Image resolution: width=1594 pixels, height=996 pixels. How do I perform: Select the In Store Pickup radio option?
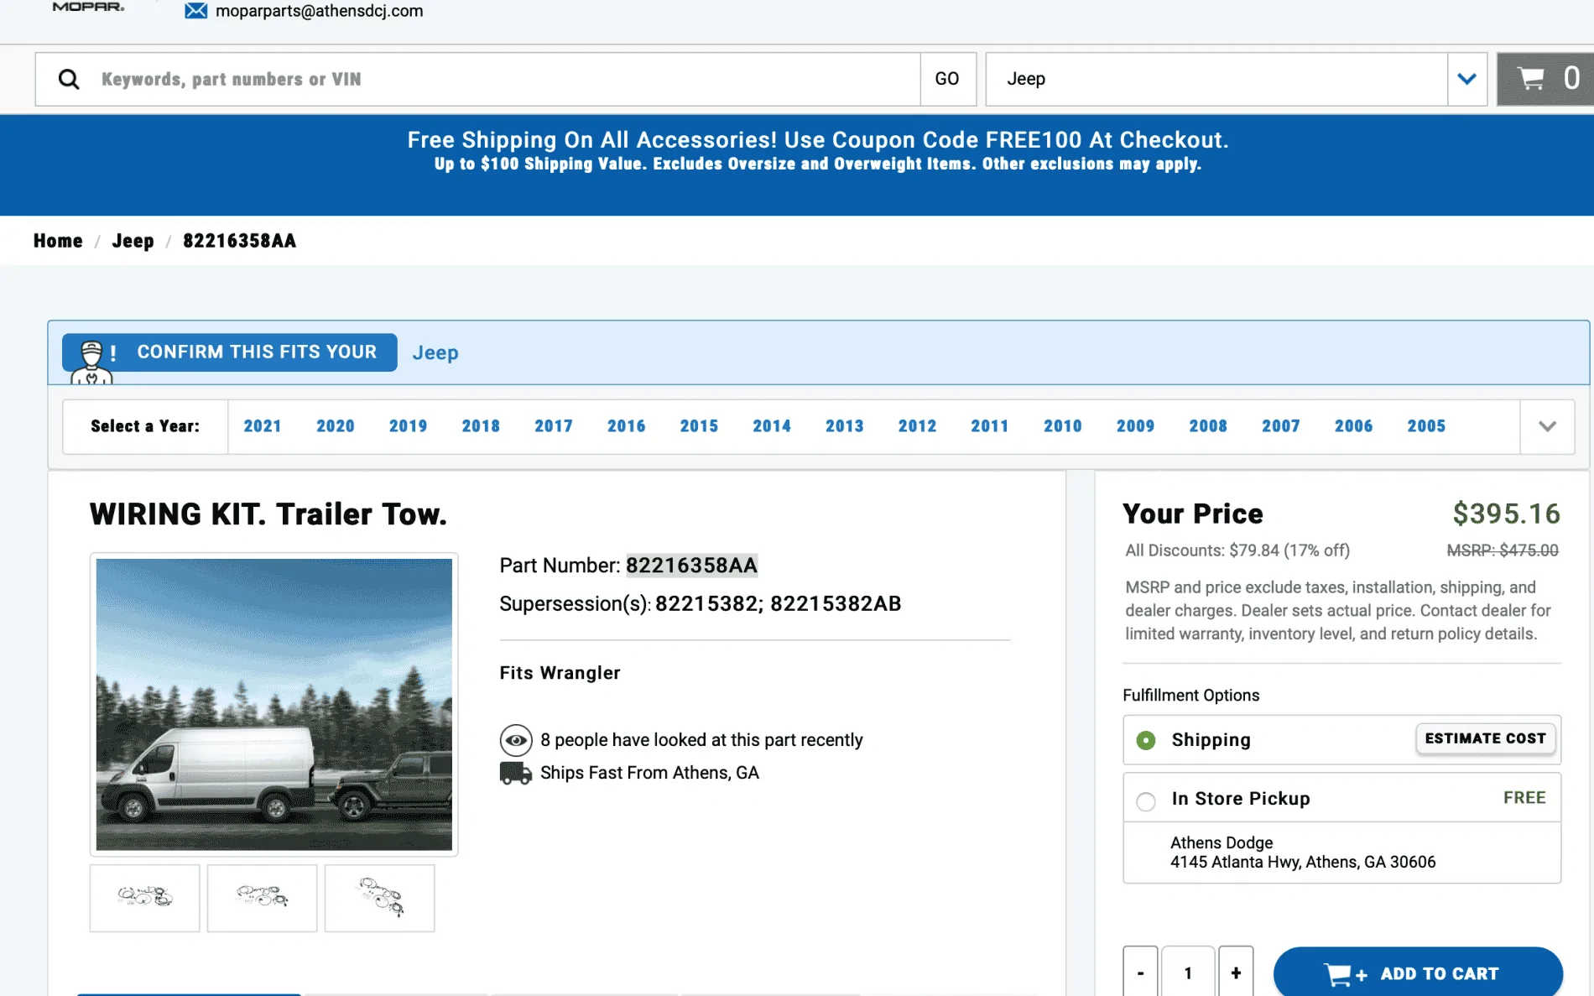(1146, 800)
